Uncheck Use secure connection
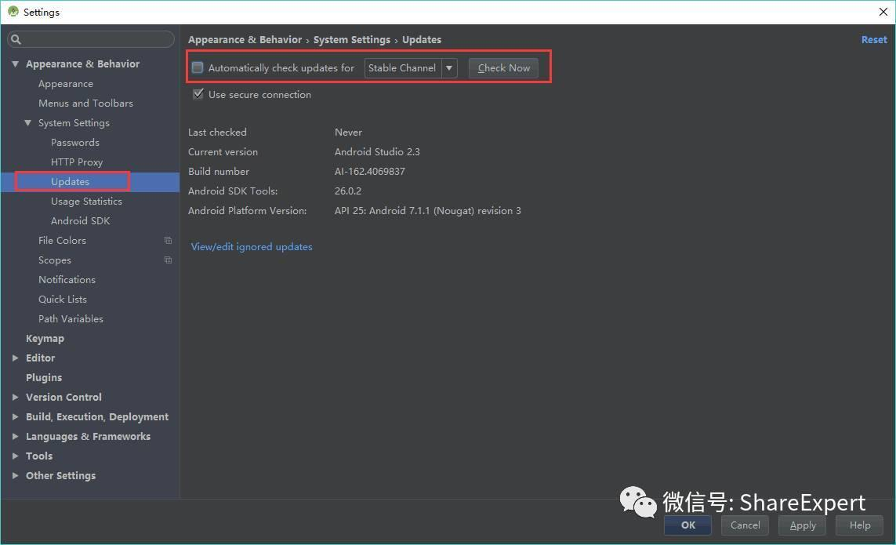This screenshot has width=896, height=545. pyautogui.click(x=198, y=94)
